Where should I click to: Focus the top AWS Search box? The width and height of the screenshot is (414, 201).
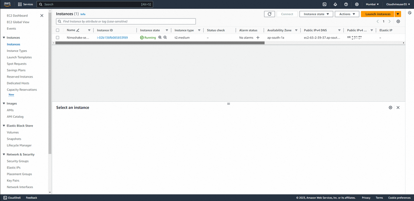95,4
